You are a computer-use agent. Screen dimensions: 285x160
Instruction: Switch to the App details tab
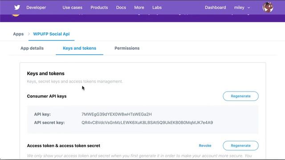pos(32,48)
